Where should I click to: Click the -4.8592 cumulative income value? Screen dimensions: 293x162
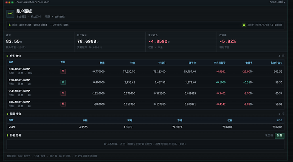[x=158, y=41]
